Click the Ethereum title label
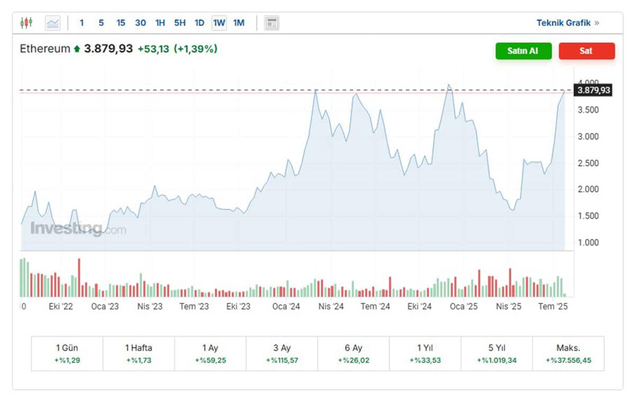636x399 pixels. point(45,49)
